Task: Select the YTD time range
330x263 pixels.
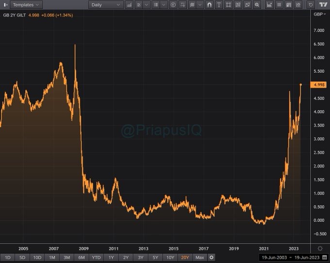Action: point(96,257)
